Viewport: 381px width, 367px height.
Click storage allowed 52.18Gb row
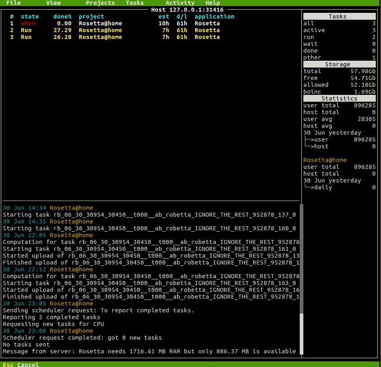(339, 85)
